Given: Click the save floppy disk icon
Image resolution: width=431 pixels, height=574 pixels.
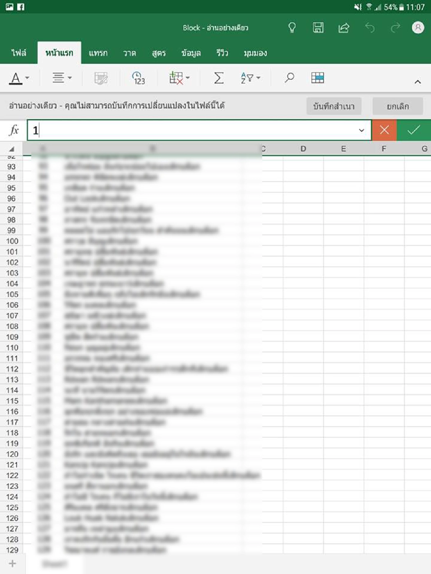Looking at the screenshot, I should tap(318, 28).
